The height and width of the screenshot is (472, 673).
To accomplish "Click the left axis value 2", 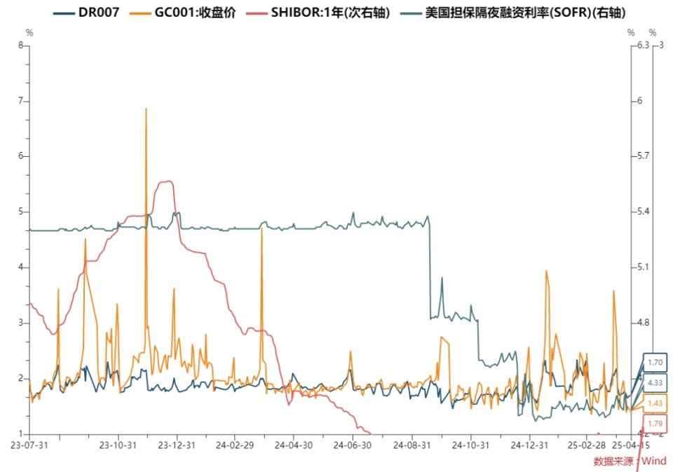I will (20, 379).
